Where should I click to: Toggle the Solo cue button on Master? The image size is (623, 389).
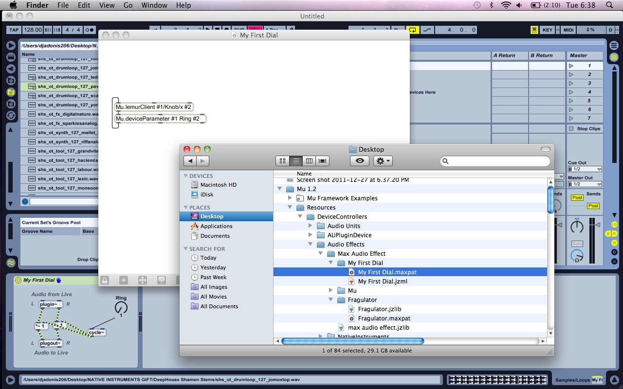[577, 244]
